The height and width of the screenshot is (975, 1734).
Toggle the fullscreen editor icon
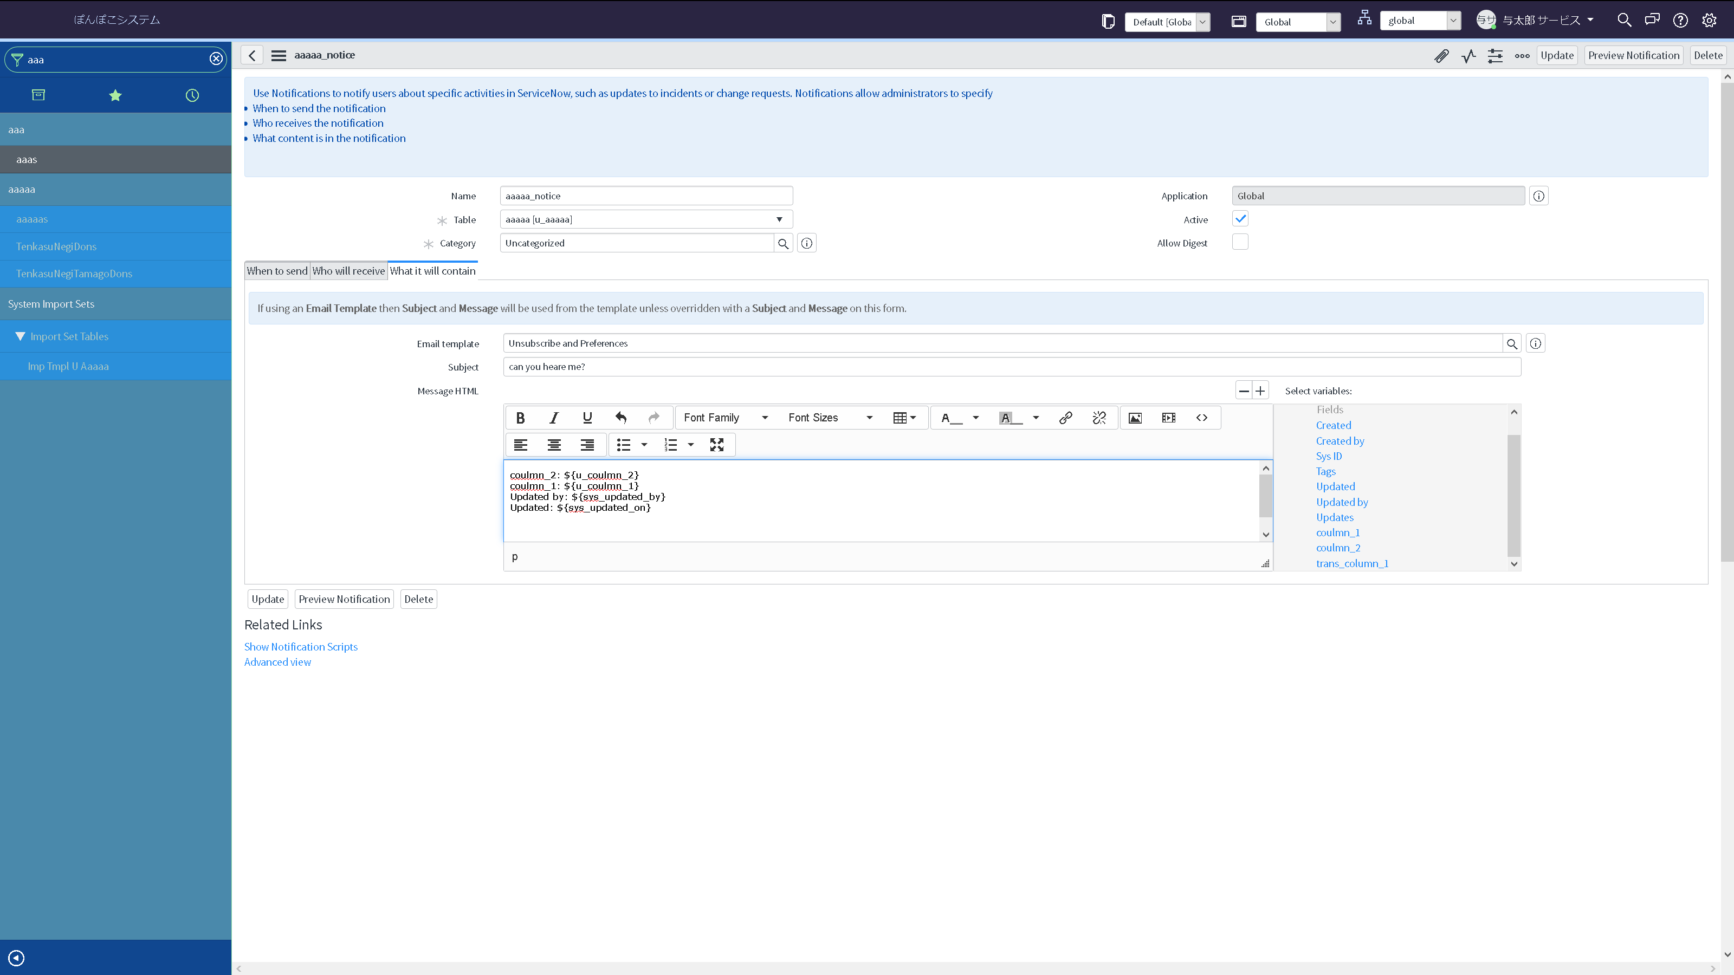716,445
